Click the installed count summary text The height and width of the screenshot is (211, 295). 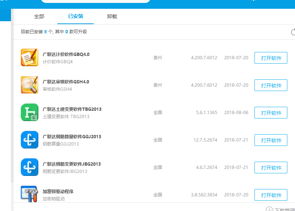pyautogui.click(x=54, y=32)
